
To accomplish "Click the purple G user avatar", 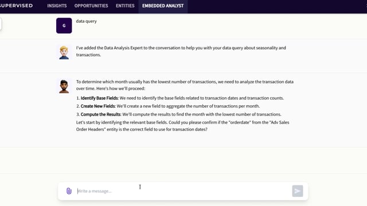I will [64, 26].
